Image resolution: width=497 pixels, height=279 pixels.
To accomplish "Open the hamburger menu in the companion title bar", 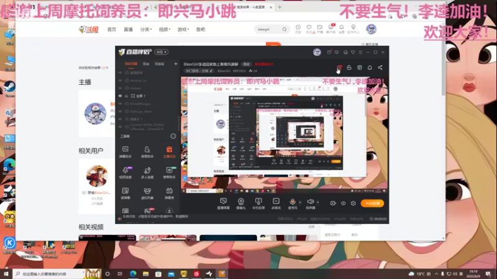I will pos(360,52).
